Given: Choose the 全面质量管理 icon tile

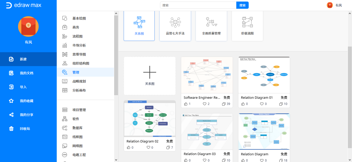Looking at the screenshot, I should click(211, 22).
